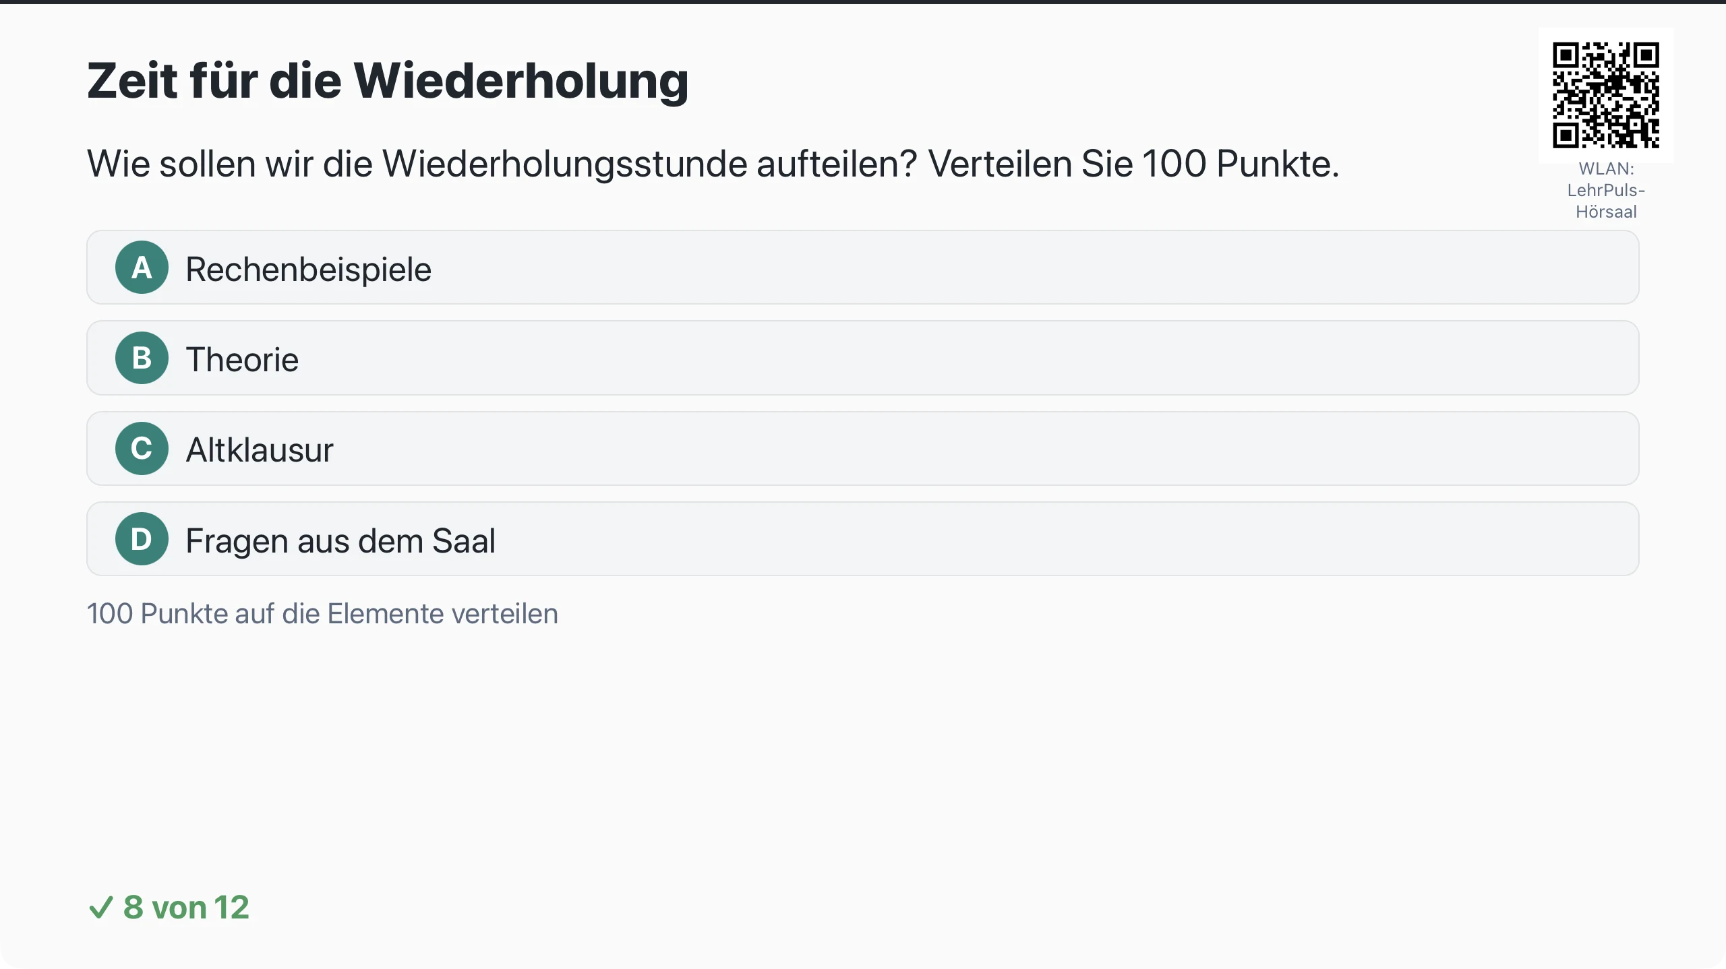This screenshot has width=1726, height=969.
Task: Click the 100 Punkte verteilen hint text
Action: coord(322,614)
